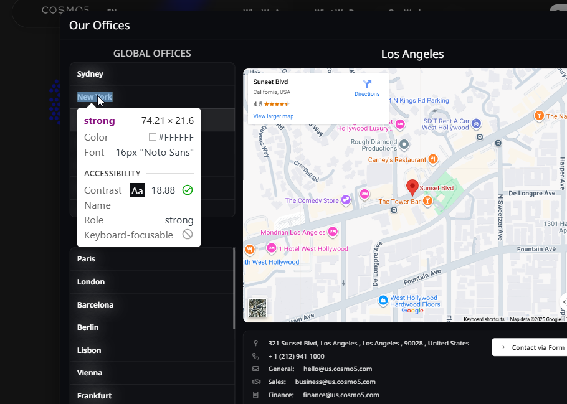Click The Comedy Store purple marker icon

(346, 199)
